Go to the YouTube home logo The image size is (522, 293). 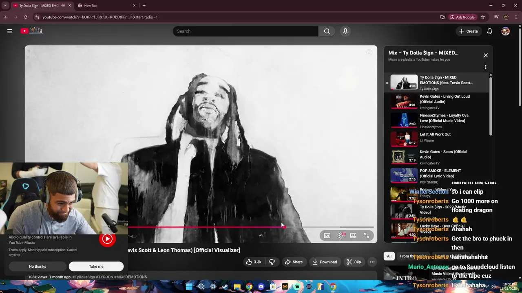tap(32, 31)
